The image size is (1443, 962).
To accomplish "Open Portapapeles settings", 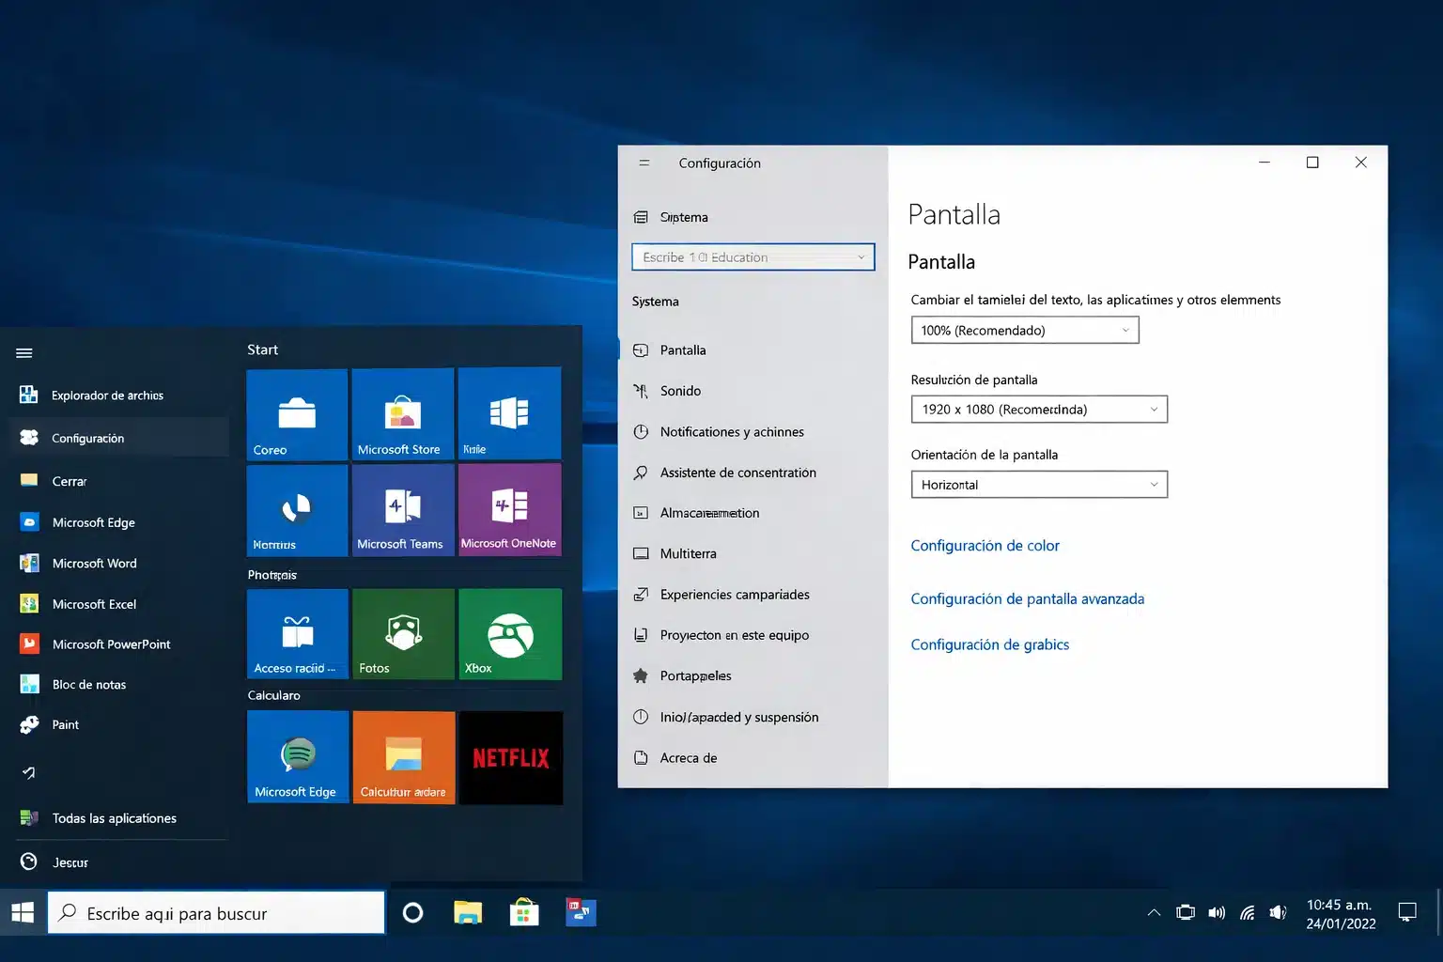I will pos(695,675).
